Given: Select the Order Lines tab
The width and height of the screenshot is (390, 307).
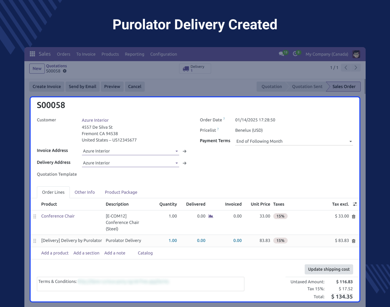Looking at the screenshot, I should click(x=53, y=192).
